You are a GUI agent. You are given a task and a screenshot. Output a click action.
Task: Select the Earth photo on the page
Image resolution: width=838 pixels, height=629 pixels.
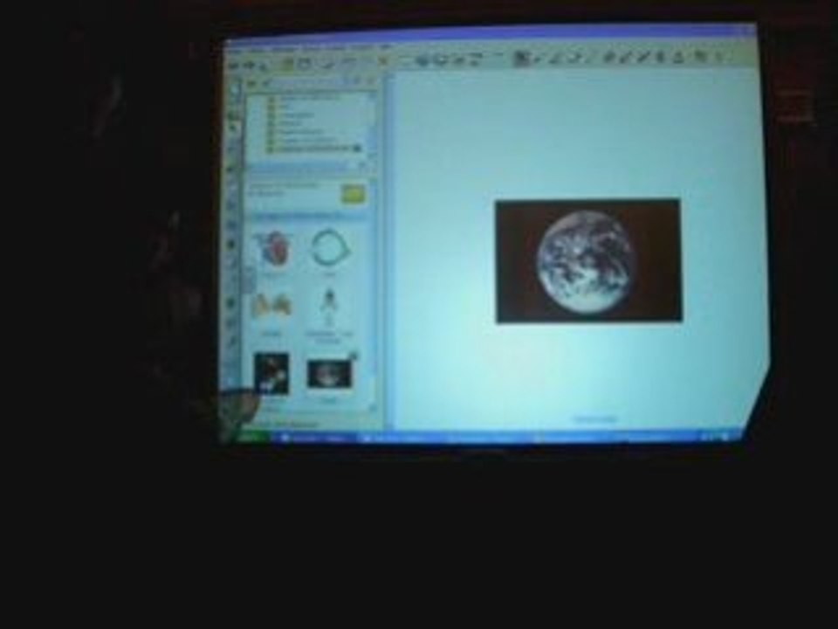588,260
